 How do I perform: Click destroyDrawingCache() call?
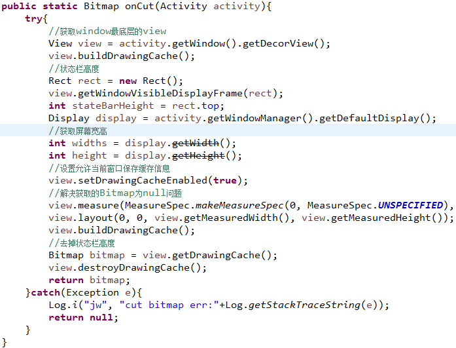(139, 268)
